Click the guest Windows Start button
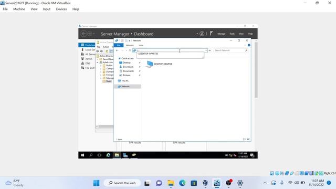Viewport: 336px width, 189px height. point(82,155)
